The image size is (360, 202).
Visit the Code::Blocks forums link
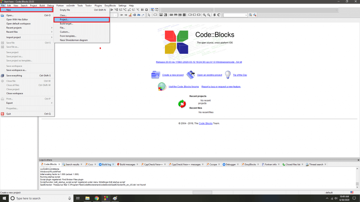coord(184,86)
